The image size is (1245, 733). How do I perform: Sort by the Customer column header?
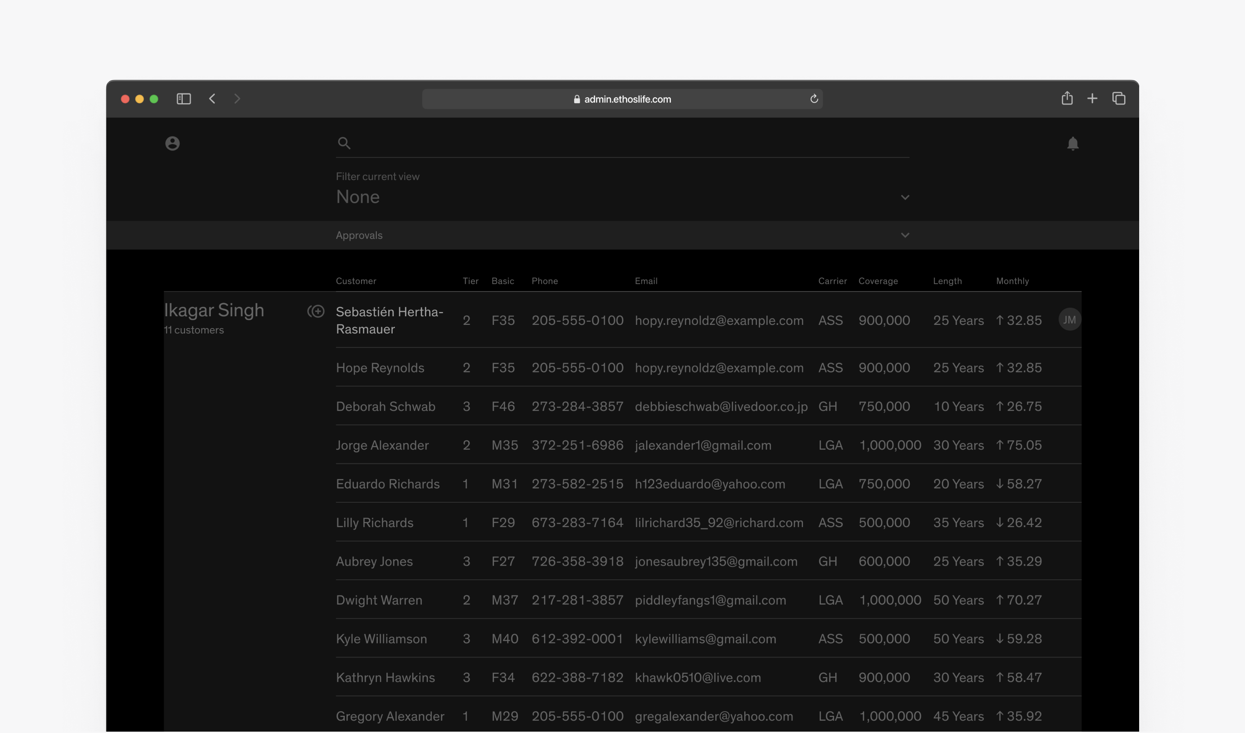click(356, 281)
